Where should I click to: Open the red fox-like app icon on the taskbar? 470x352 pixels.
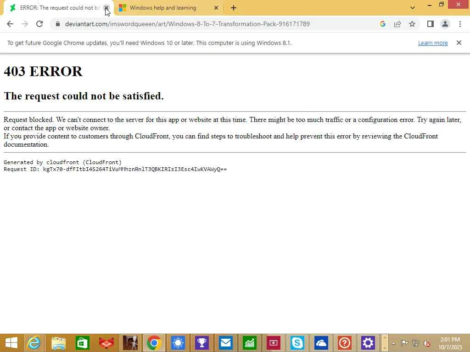106,343
